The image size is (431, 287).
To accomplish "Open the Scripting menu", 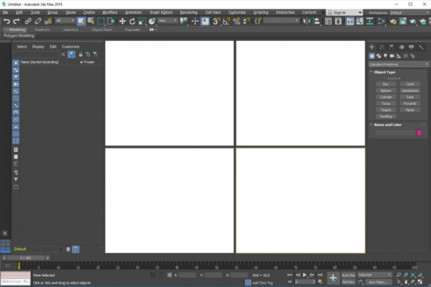I will coord(261,13).
